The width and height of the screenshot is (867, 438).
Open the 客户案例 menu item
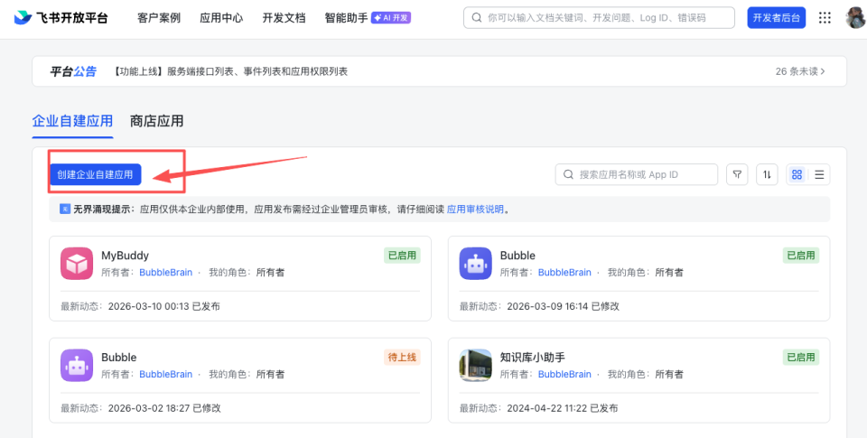point(159,18)
